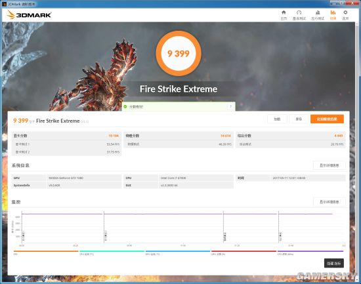Click the dark hide markers button
Image resolution: width=361 pixels, height=284 pixels.
coord(334,263)
